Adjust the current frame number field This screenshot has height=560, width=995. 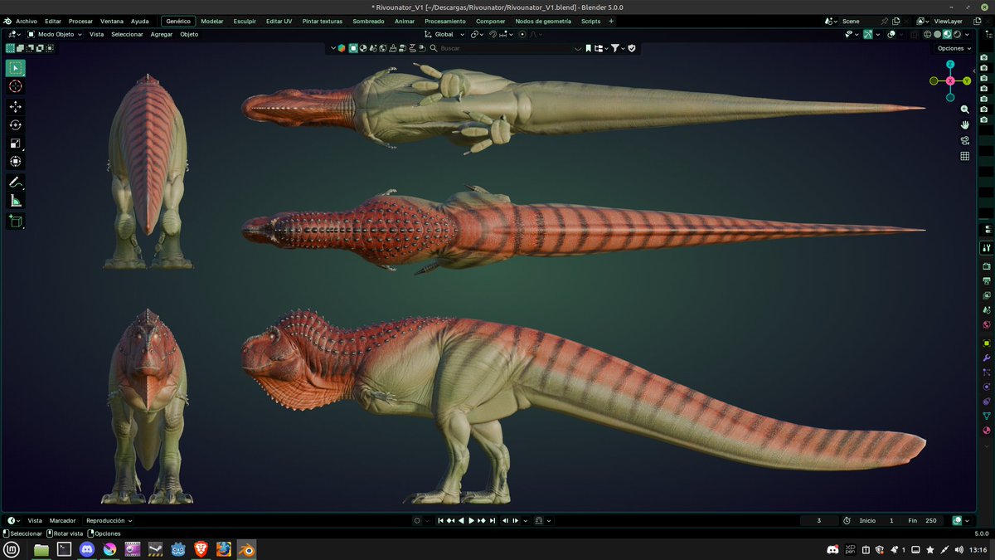(818, 520)
